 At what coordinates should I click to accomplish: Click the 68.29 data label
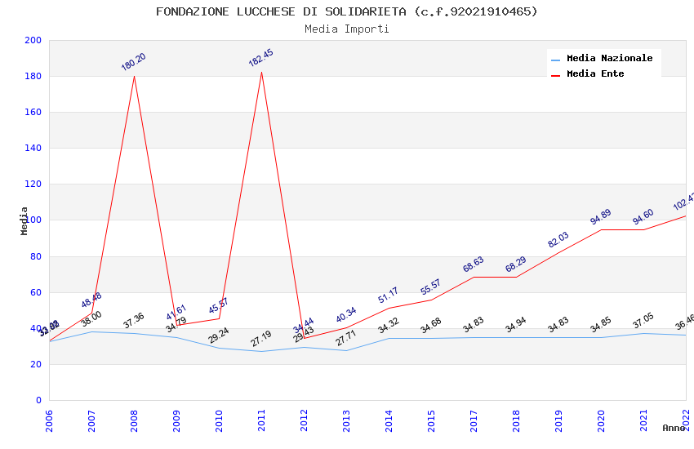pyautogui.click(x=516, y=264)
